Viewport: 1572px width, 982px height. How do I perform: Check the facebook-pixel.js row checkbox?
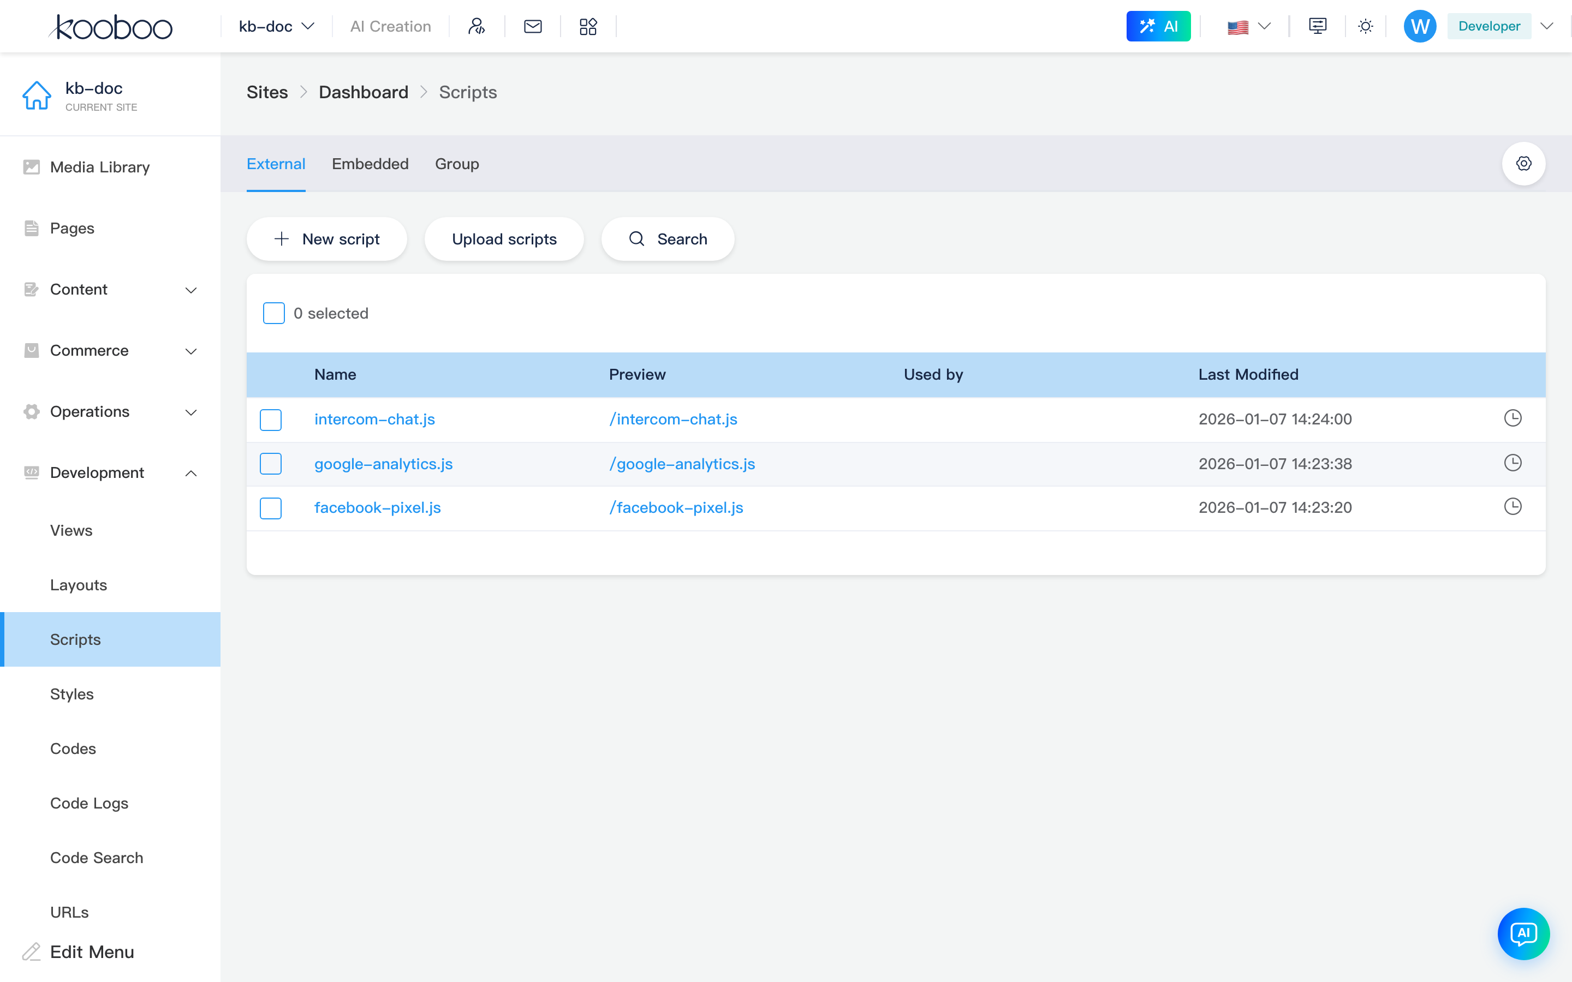coord(270,508)
